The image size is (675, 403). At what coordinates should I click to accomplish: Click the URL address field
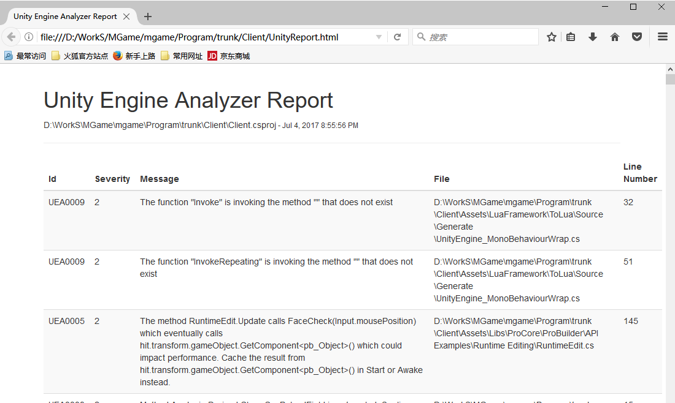pyautogui.click(x=207, y=37)
